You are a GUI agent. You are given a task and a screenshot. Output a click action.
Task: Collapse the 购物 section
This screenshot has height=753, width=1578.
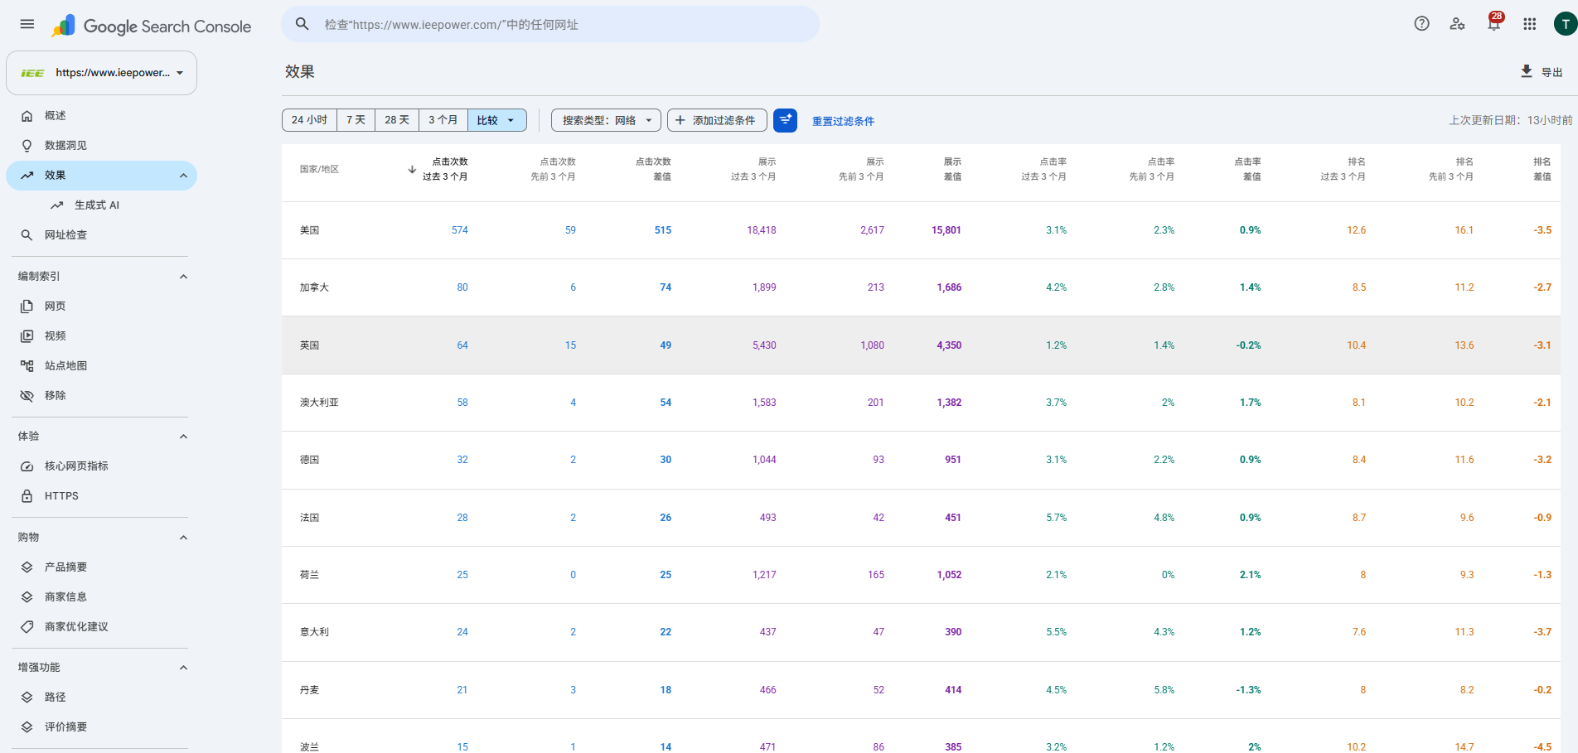tap(183, 538)
